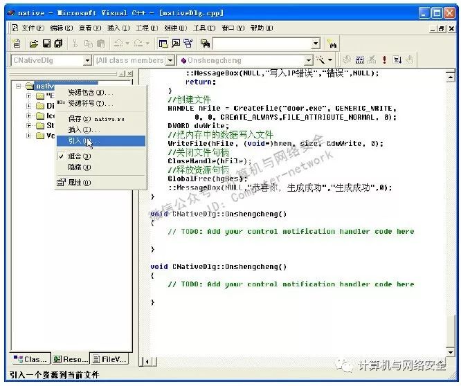
Task: Switch to the FileView tab
Action: point(112,360)
